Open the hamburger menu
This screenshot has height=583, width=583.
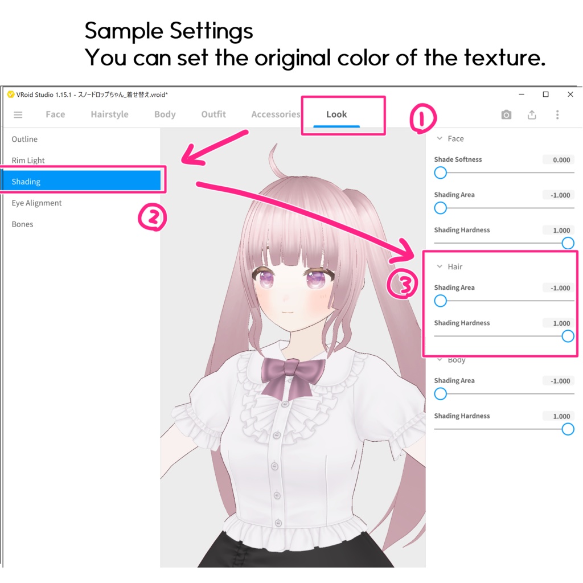(x=18, y=114)
